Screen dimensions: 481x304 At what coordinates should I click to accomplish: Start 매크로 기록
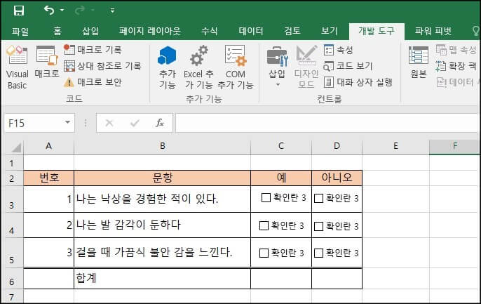93,50
